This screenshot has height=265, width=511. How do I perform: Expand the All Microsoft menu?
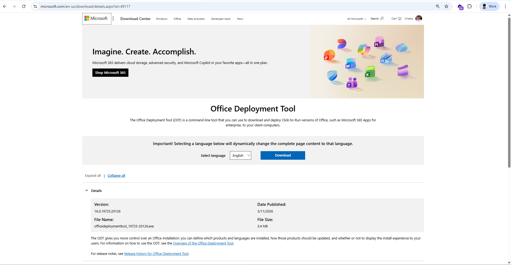tap(357, 19)
